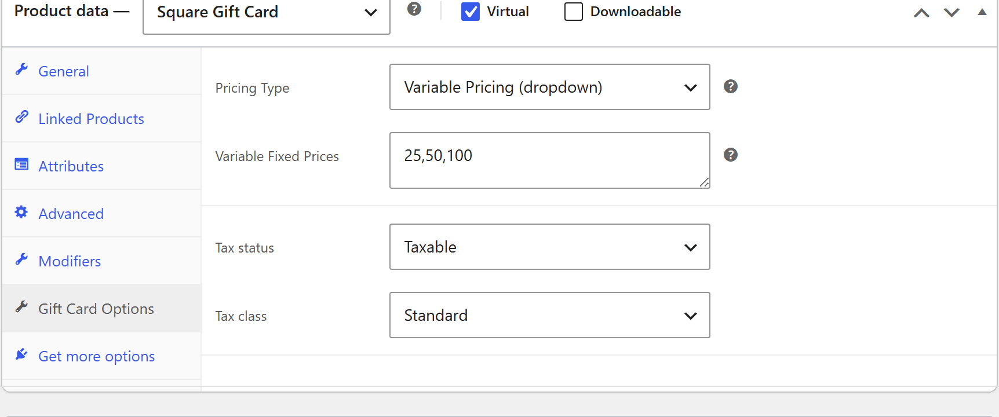Click help icon next to Variable Fixed Prices
Screen dimensions: 999x417
click(731, 155)
